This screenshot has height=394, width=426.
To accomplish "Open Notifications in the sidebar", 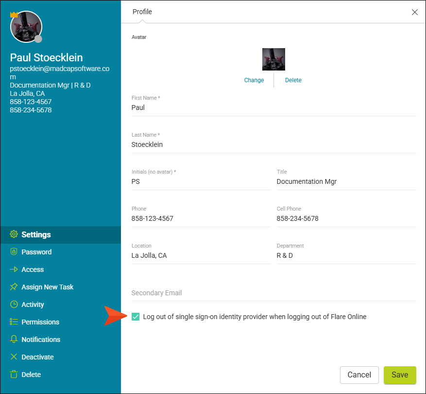I will [x=61, y=340].
